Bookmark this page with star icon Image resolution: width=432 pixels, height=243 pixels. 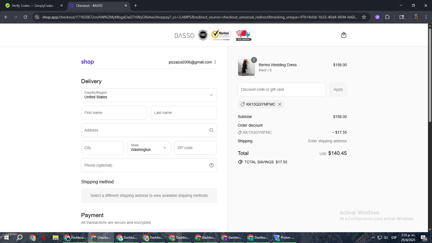(x=364, y=17)
